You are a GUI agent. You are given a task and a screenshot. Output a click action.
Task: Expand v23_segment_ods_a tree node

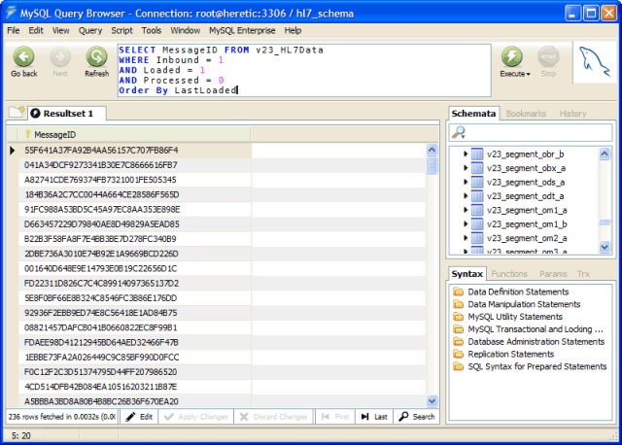coord(466,182)
